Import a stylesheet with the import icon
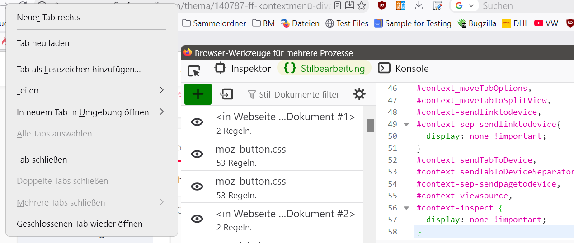 coord(226,94)
